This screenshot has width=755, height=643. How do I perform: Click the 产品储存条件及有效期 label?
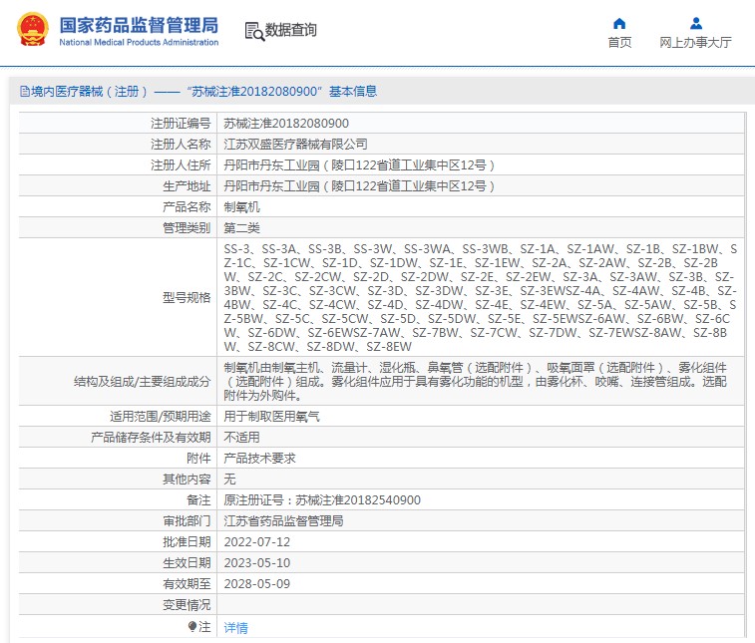pyautogui.click(x=151, y=437)
